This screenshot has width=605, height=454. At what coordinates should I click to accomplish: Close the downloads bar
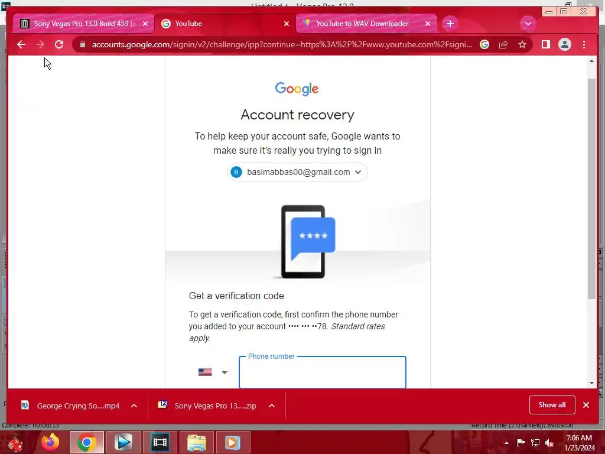(586, 405)
